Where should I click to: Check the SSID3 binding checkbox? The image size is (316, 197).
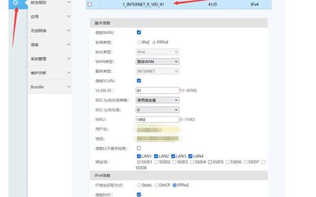coord(174,162)
